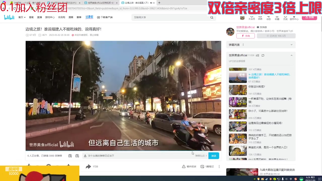Open the 弹幕列表 three-dot menu
The image size is (322, 181).
coord(243,45)
